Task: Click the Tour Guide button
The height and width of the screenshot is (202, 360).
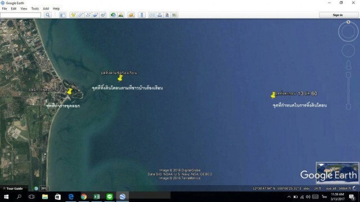Action: (x=13, y=189)
